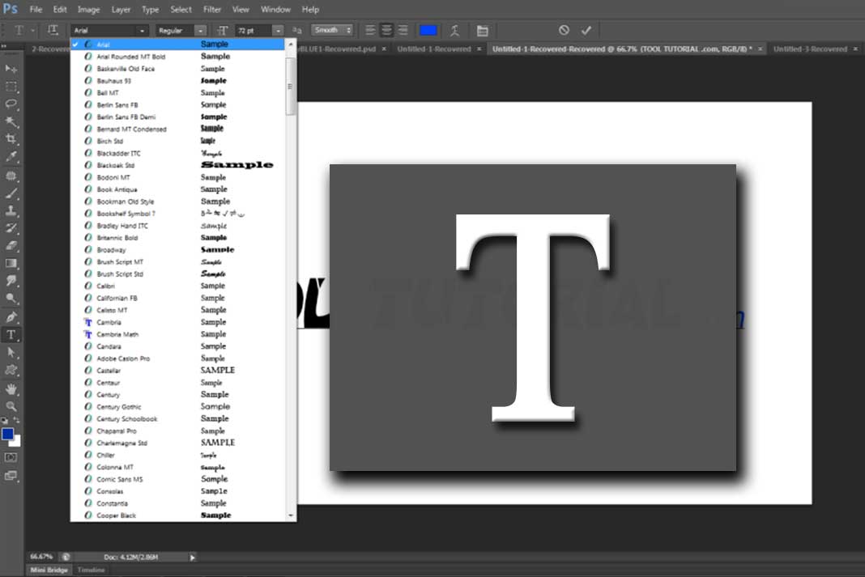
Task: Toggle the Character and Paragraph panels
Action: (483, 30)
